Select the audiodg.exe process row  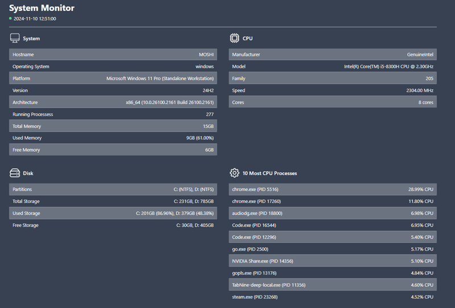click(332, 213)
